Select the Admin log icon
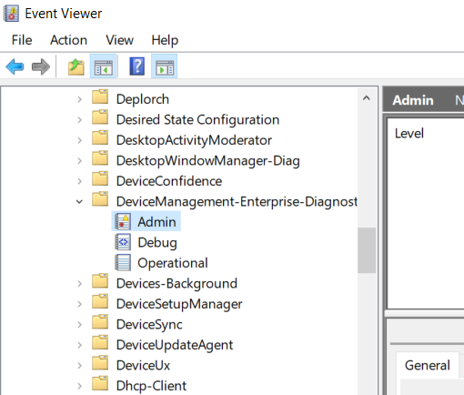 123,221
